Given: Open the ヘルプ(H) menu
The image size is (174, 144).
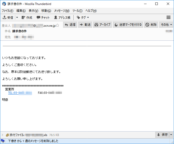Looking at the screenshot, I should point(91,11).
